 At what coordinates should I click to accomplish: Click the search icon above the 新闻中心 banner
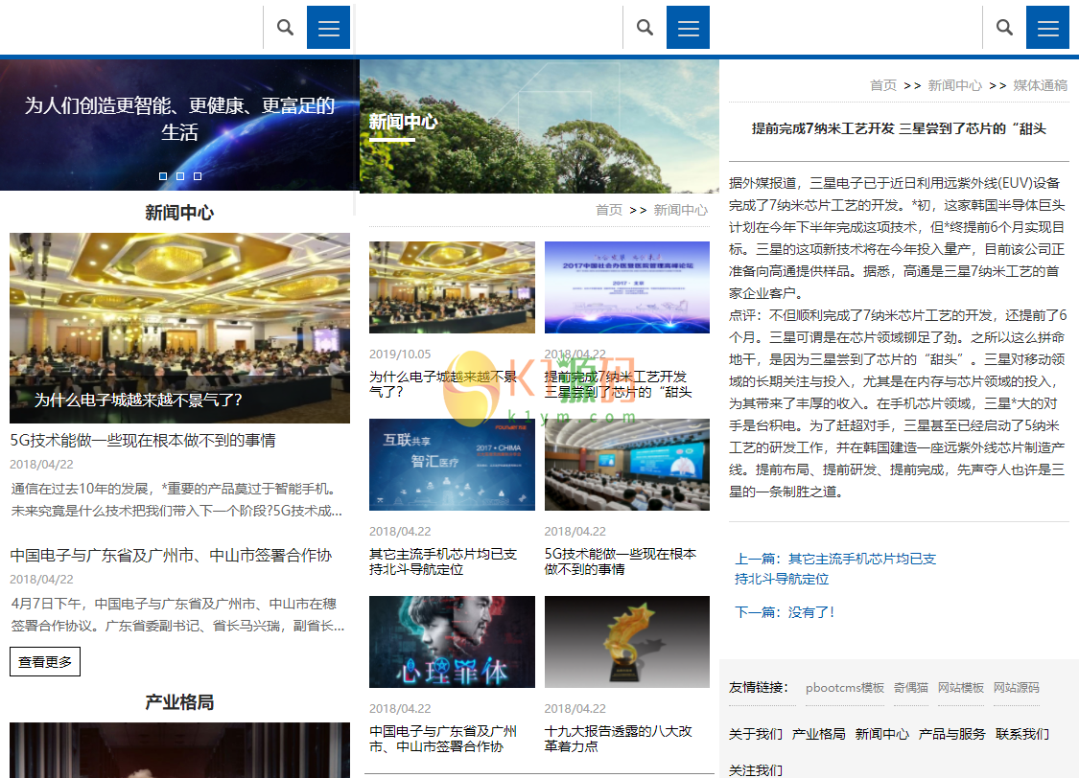(x=645, y=27)
